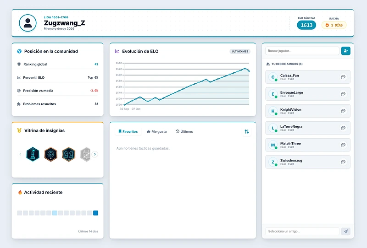Click the Últimos 14 días label
367x248 pixels.
click(88, 231)
